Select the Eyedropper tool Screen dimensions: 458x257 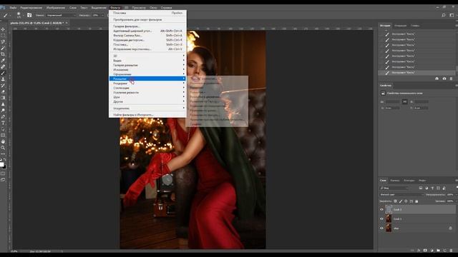coord(3,61)
